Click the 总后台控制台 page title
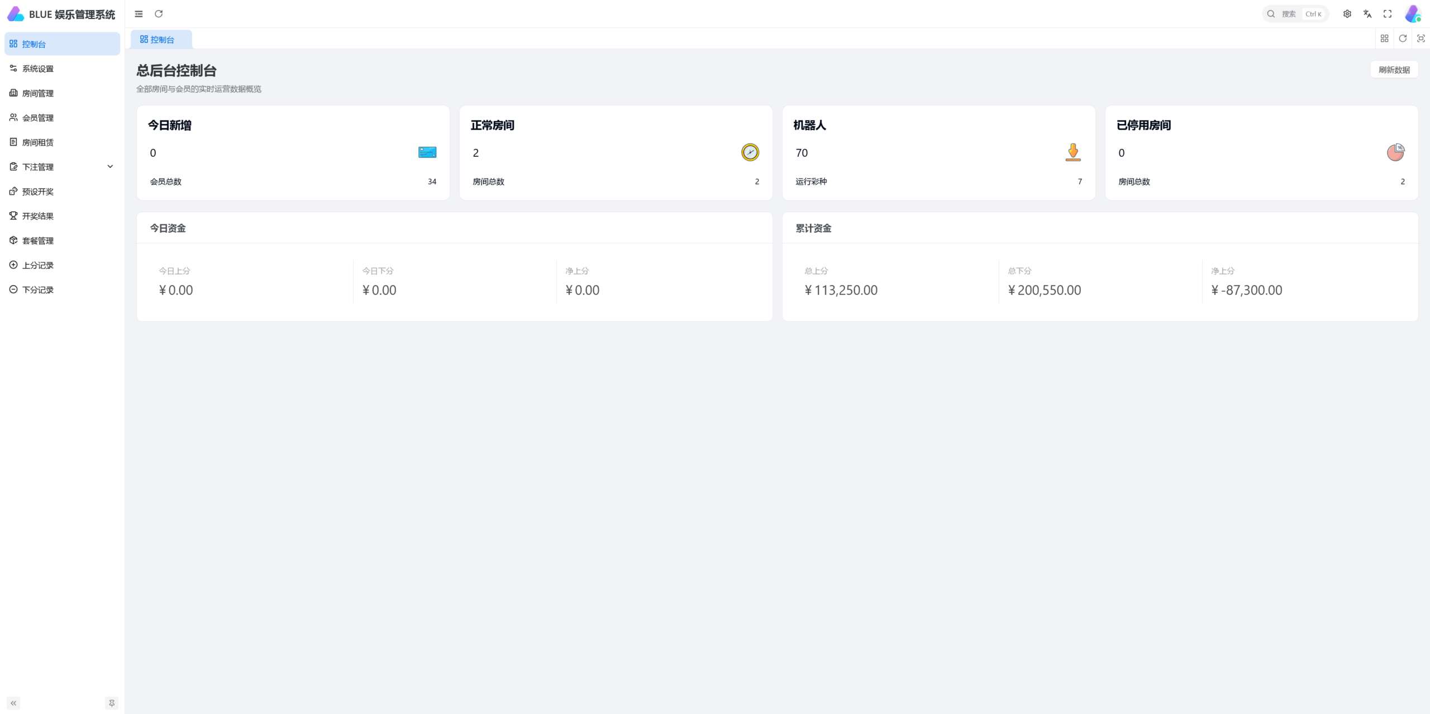Image resolution: width=1430 pixels, height=714 pixels. pyautogui.click(x=177, y=71)
